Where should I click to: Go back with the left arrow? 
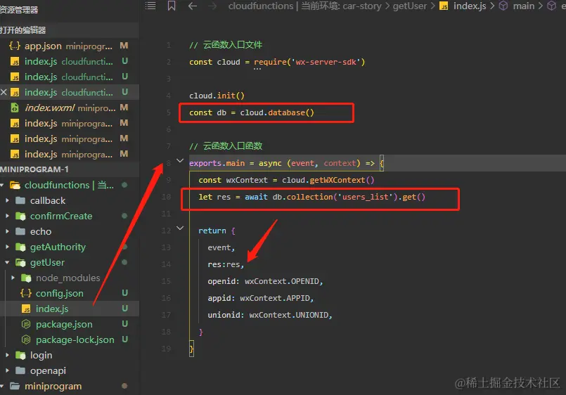[x=193, y=6]
